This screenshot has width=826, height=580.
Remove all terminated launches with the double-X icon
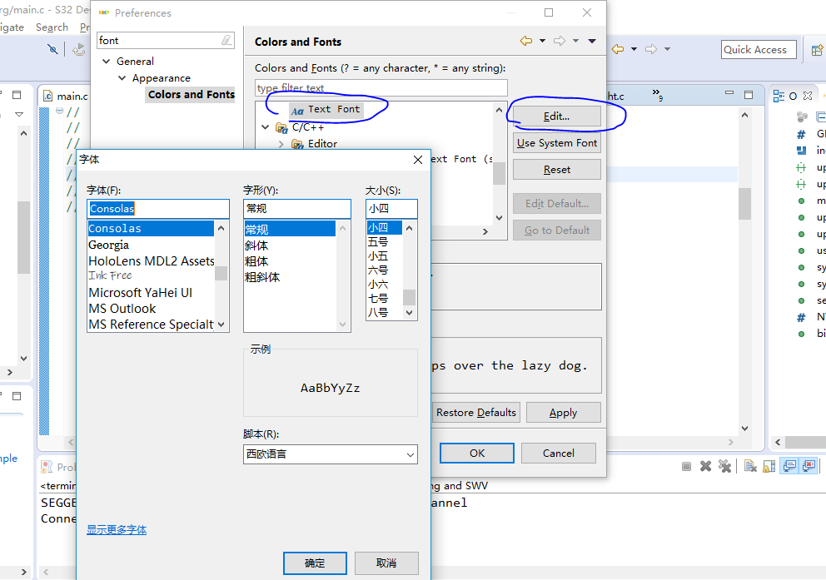pyautogui.click(x=724, y=466)
